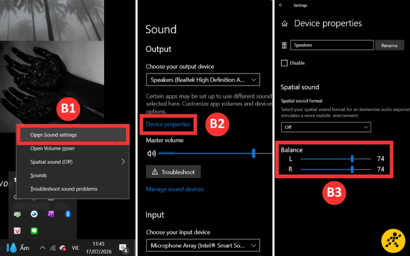The image size is (410, 256).
Task: Open the notification center icon
Action: (x=123, y=248)
